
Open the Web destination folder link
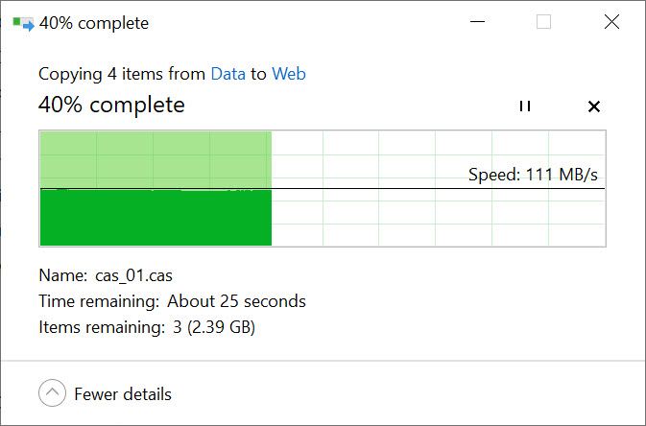tap(289, 74)
